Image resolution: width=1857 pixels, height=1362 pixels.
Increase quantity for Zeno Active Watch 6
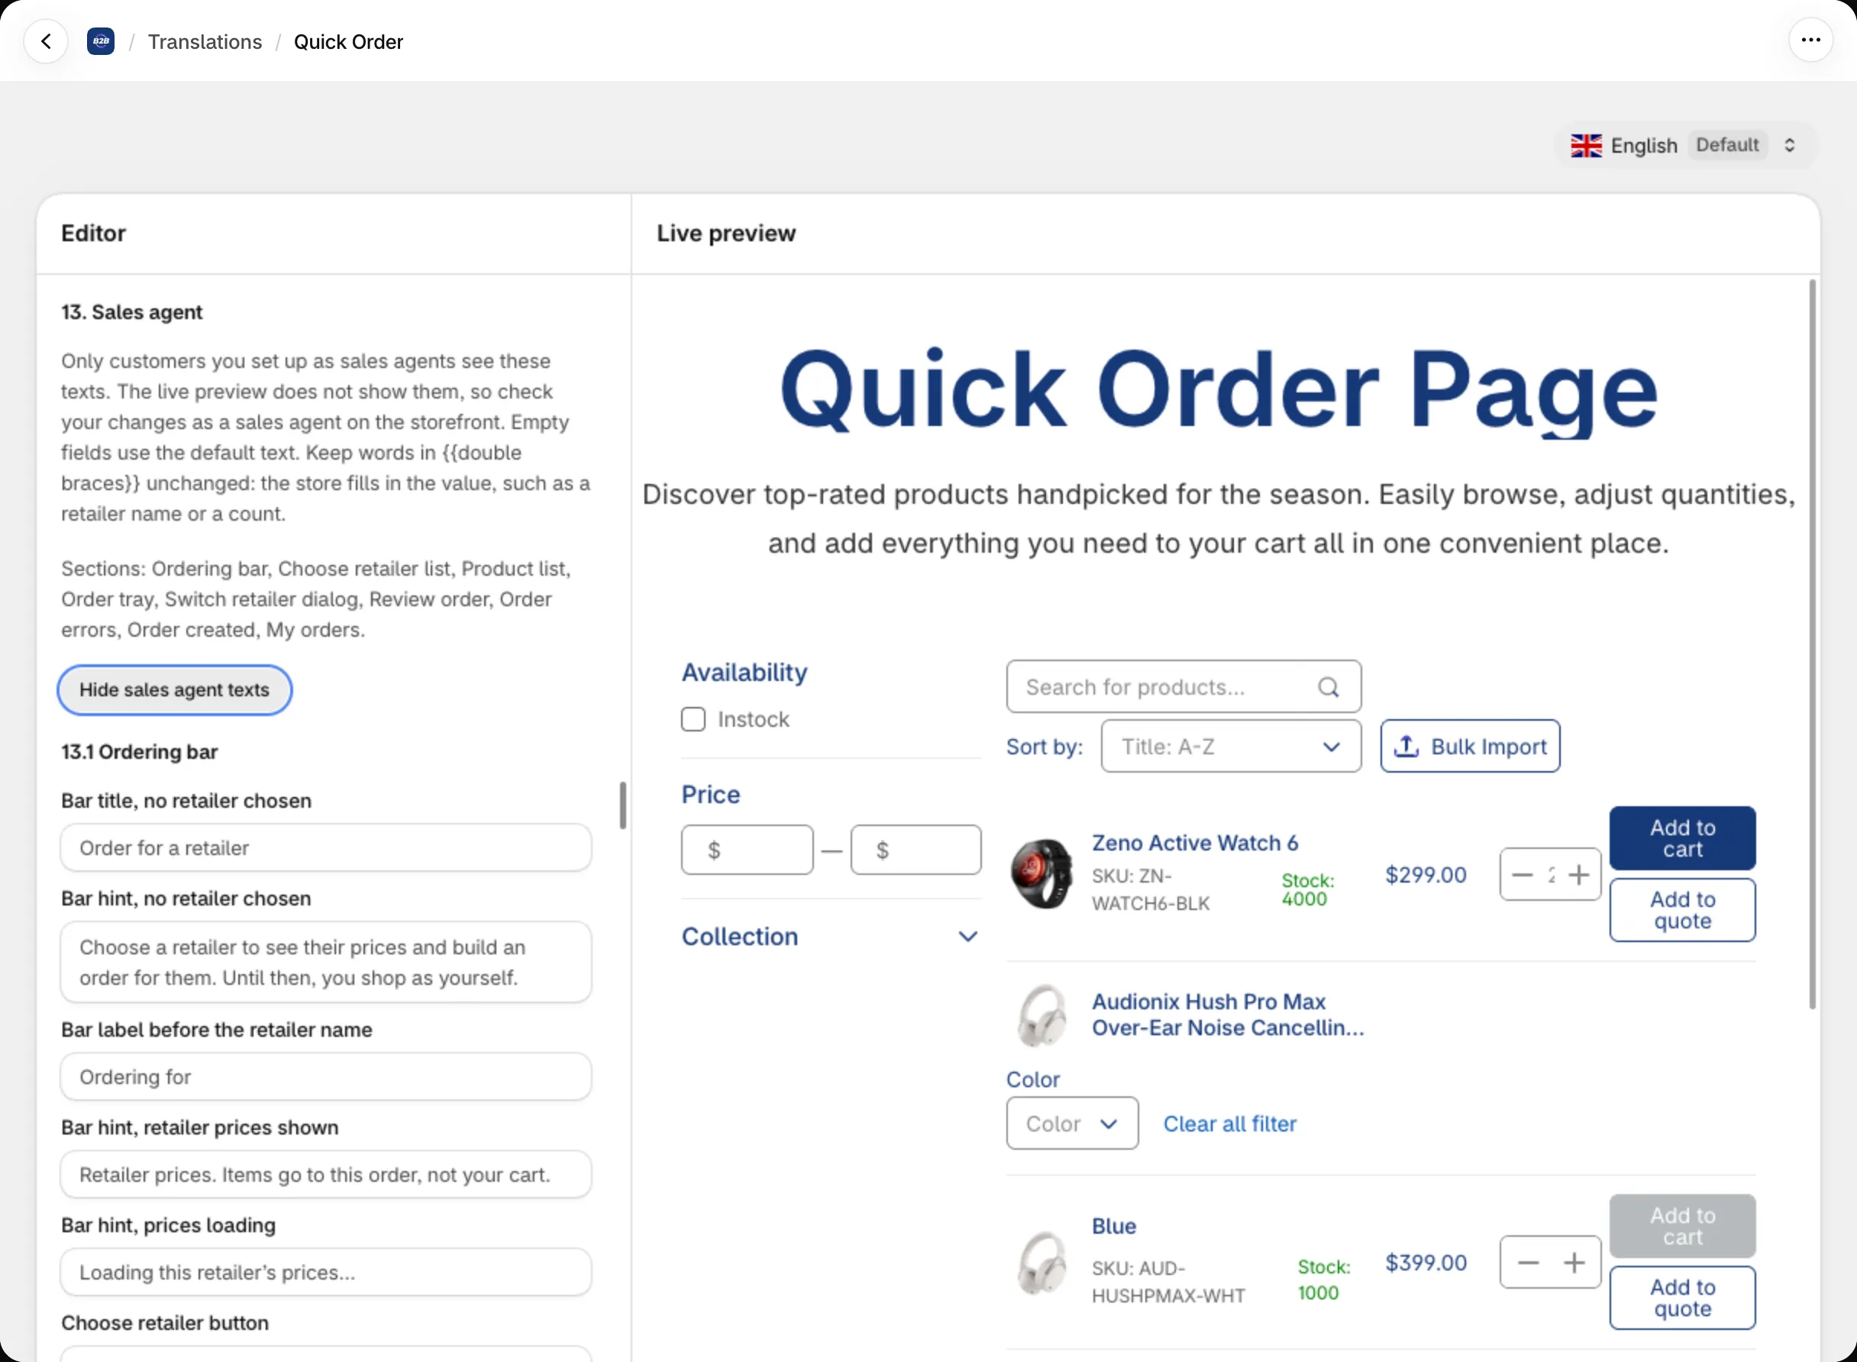click(x=1578, y=875)
